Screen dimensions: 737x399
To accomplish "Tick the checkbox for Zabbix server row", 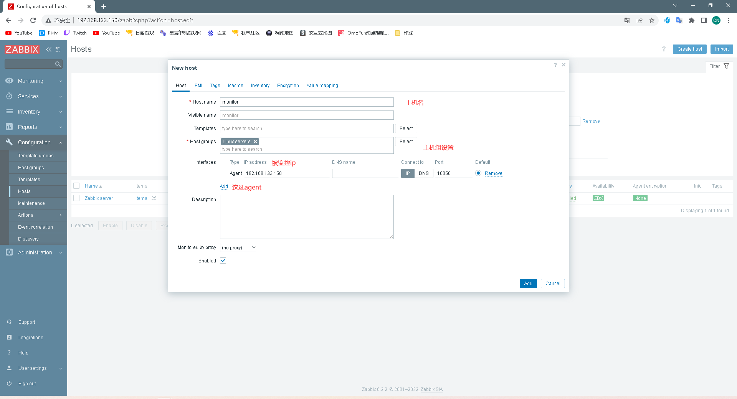I will 76,198.
